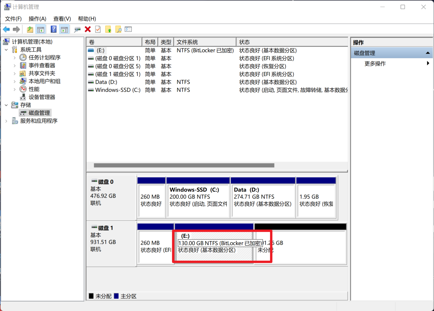Click the Shared Folders icon in tree
Image resolution: width=434 pixels, height=311 pixels.
[23, 73]
